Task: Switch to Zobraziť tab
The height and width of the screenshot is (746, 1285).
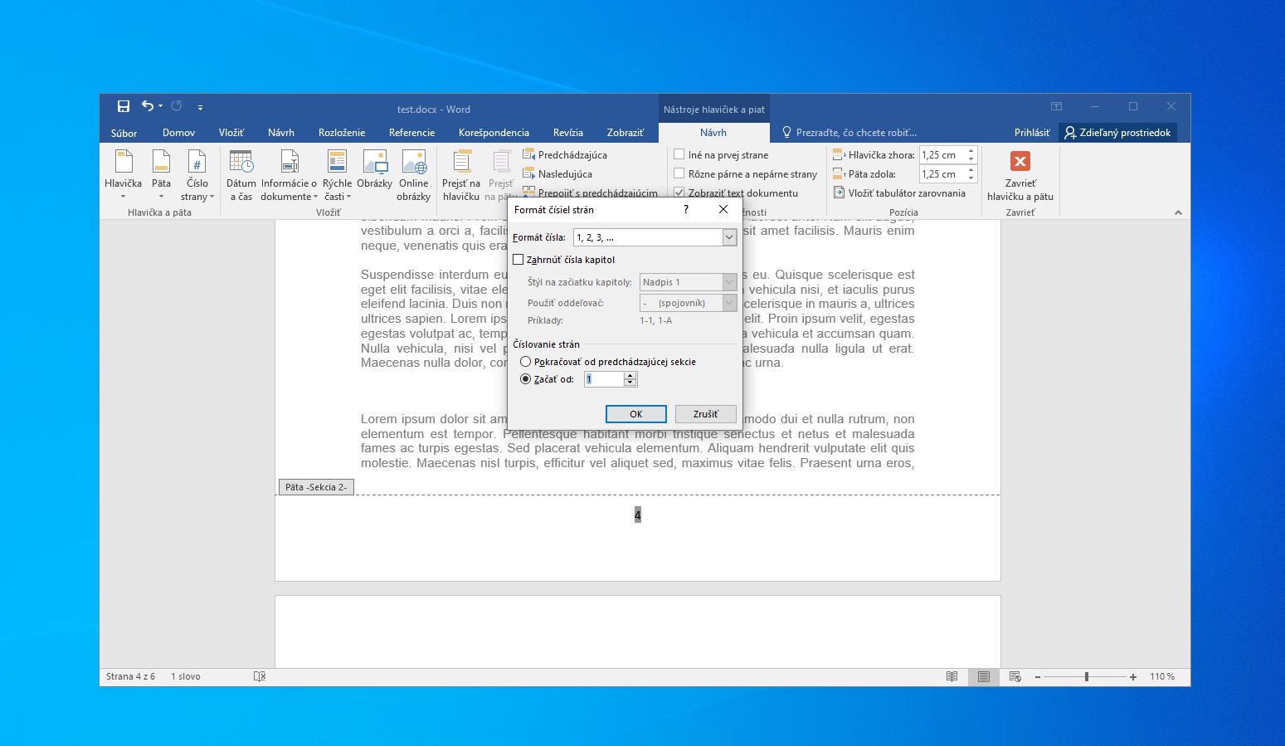Action: pyautogui.click(x=625, y=132)
